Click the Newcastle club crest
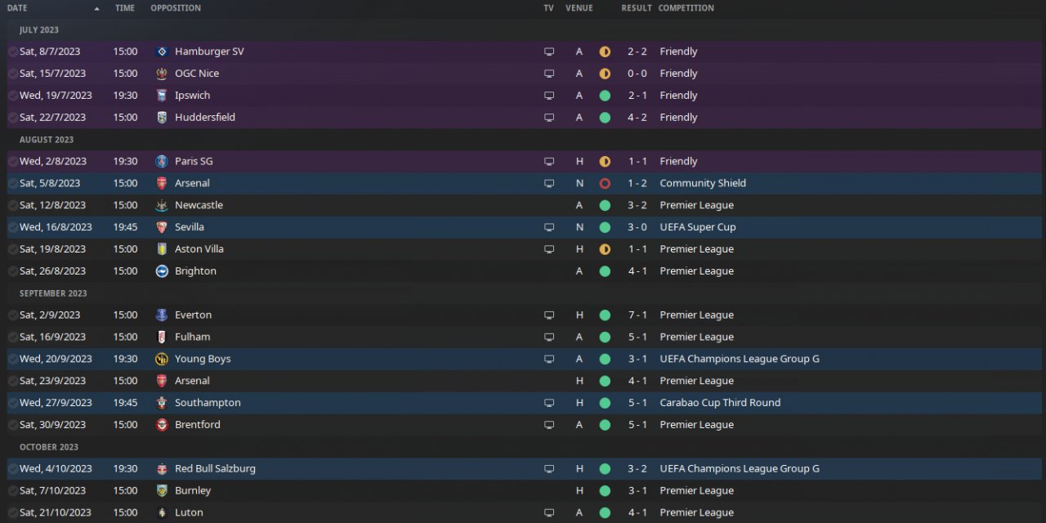Viewport: 1046px width, 523px height. [162, 205]
